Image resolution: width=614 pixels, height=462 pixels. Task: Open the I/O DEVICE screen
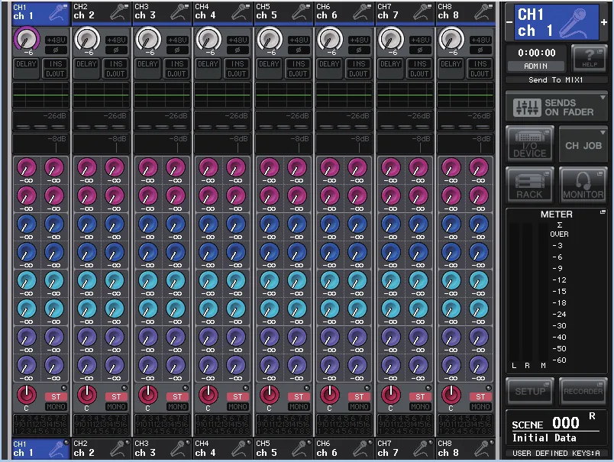529,144
